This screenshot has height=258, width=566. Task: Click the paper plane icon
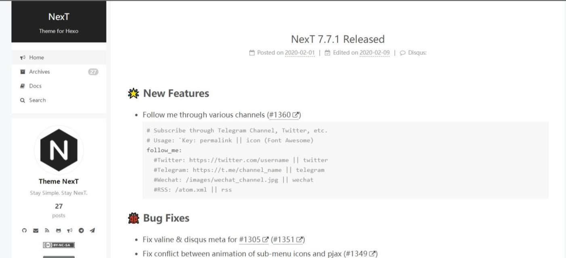(93, 230)
